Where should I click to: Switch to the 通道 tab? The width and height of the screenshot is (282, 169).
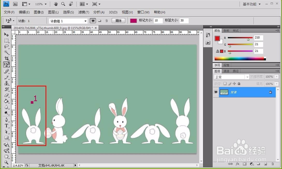[226, 71]
